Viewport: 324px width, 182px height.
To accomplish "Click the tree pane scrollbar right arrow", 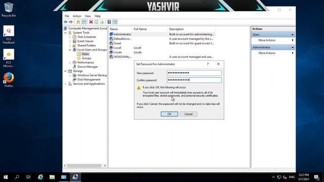I will click(105, 165).
